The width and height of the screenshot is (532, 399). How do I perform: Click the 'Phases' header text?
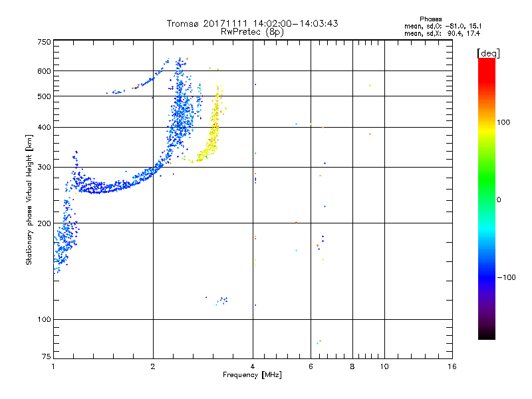tap(430, 19)
